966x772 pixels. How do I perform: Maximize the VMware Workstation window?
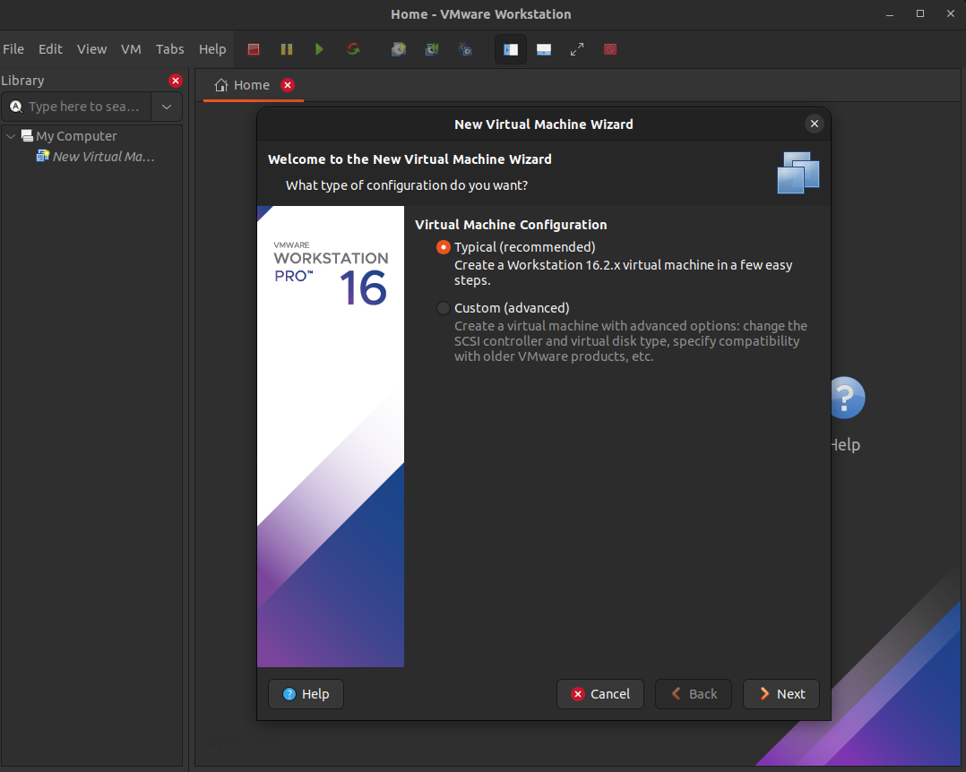920,13
